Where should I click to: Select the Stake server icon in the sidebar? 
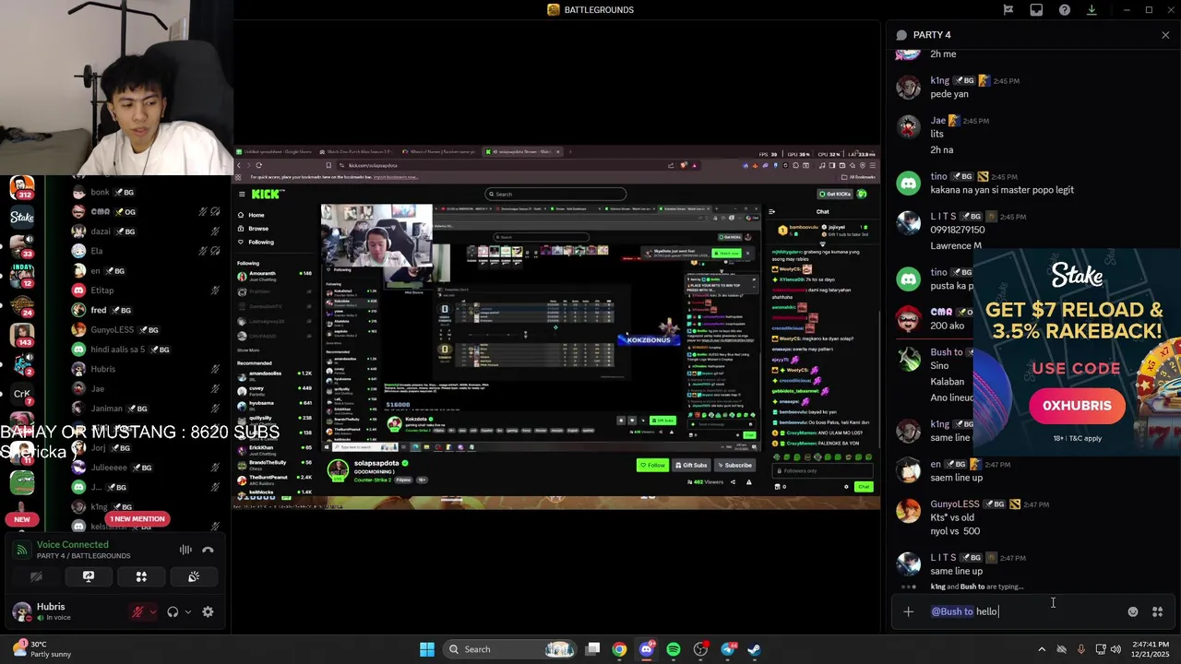click(x=22, y=218)
